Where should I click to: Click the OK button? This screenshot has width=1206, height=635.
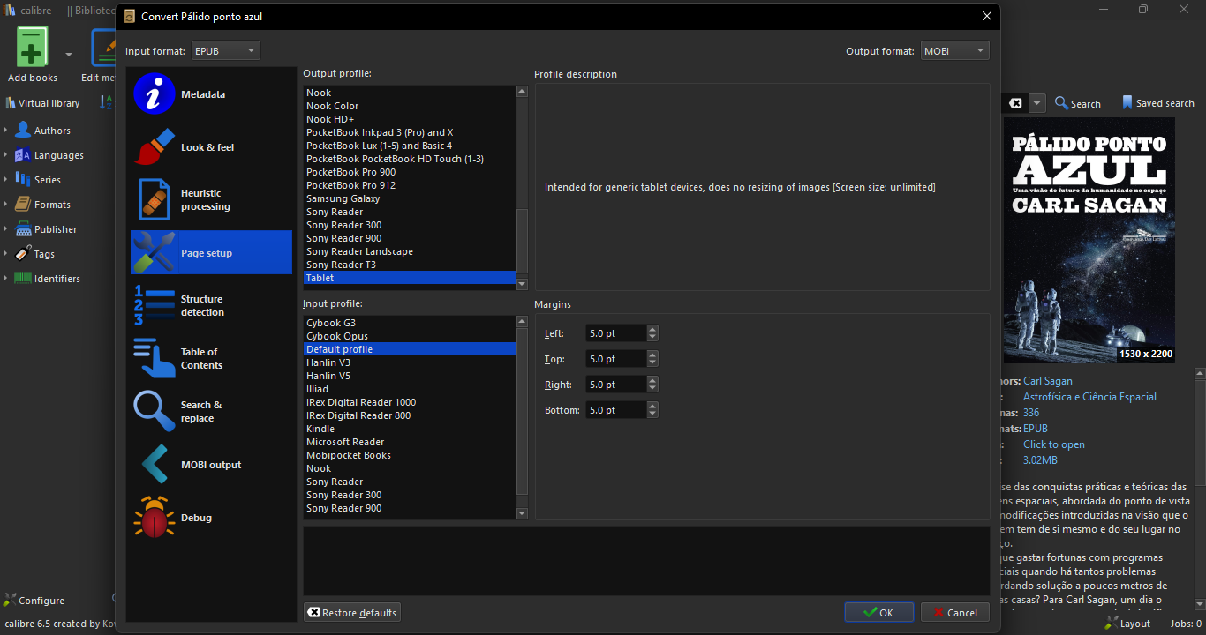click(x=879, y=613)
